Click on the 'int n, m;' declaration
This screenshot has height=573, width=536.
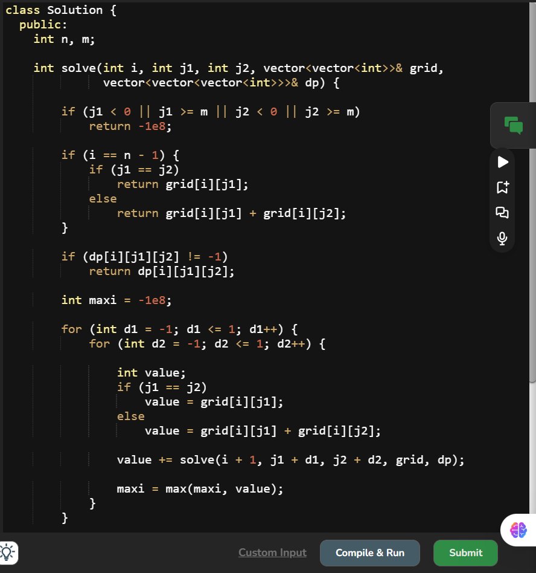click(64, 39)
